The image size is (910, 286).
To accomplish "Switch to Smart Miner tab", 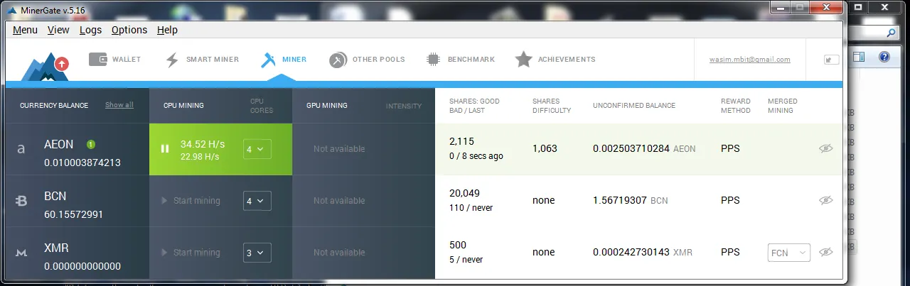I will [202, 60].
